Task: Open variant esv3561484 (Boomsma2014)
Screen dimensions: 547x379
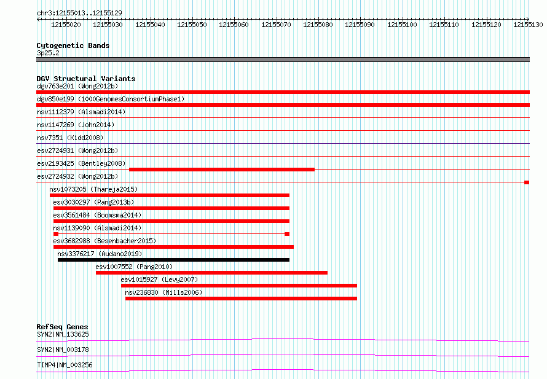Action: pos(97,215)
